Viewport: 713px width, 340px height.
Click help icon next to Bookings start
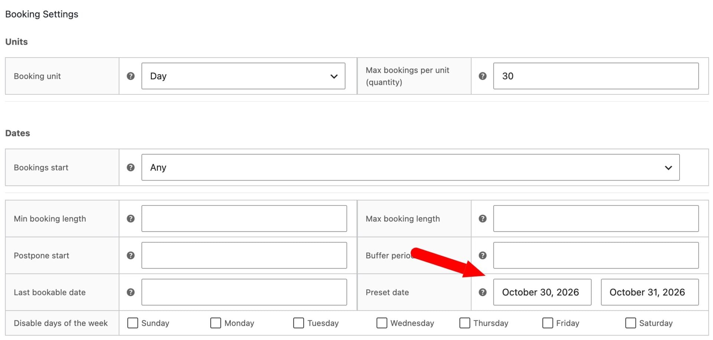(x=131, y=168)
